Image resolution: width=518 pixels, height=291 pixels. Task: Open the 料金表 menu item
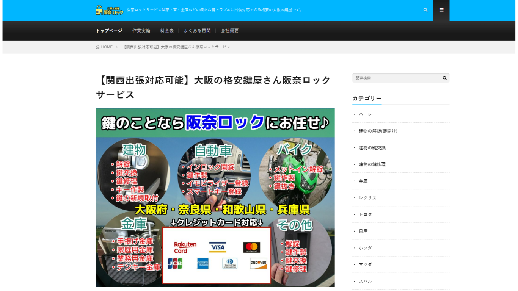click(x=167, y=31)
